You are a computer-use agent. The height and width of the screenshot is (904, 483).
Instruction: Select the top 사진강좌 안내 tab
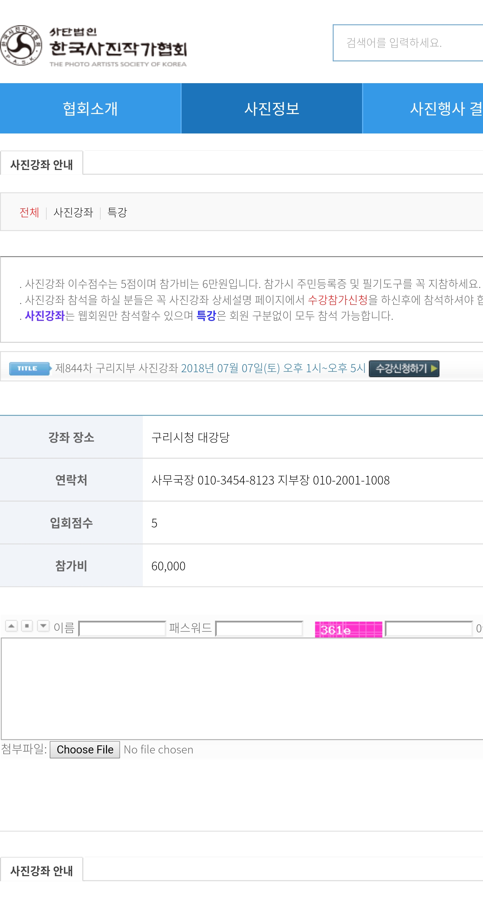click(41, 164)
